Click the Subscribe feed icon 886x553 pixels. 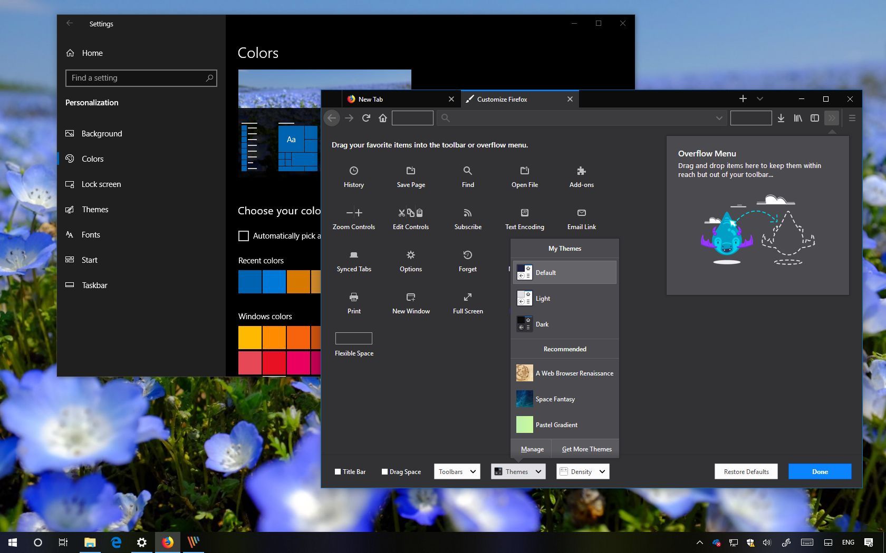coord(468,213)
